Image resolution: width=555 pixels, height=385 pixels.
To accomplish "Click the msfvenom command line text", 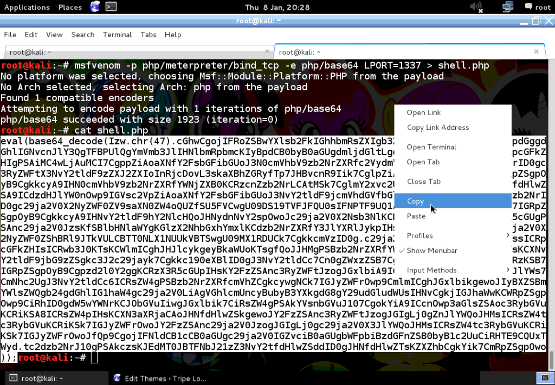I will [x=282, y=65].
